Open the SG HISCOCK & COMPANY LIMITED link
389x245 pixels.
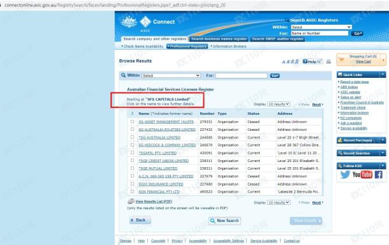[x=167, y=145]
